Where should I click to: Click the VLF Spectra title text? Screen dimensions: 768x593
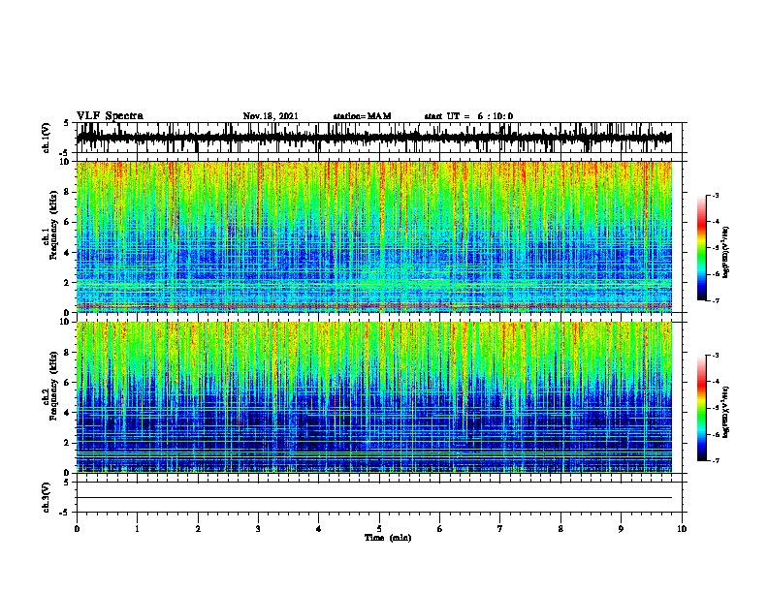pyautogui.click(x=110, y=116)
